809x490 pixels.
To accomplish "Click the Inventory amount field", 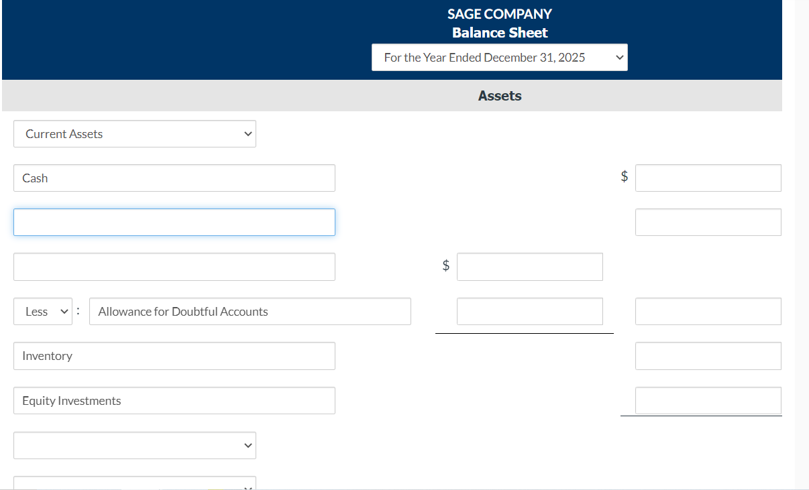I will coord(708,356).
